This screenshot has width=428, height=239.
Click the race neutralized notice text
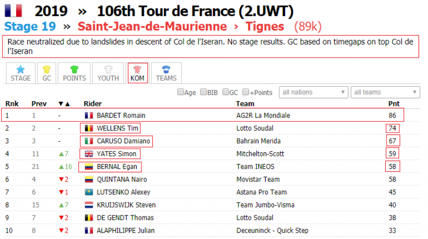210,46
